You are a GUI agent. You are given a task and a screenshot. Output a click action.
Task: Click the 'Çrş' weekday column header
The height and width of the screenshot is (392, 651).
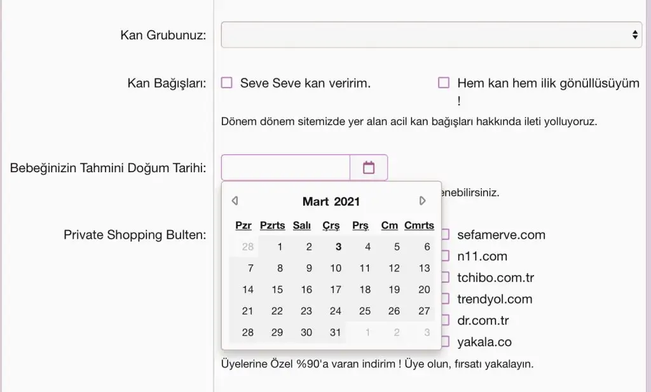[x=331, y=226]
